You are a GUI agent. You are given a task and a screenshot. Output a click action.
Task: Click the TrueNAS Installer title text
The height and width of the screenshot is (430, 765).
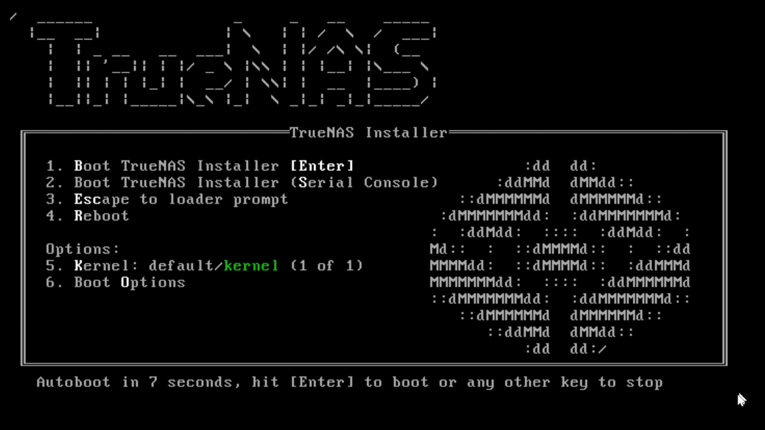coord(368,133)
